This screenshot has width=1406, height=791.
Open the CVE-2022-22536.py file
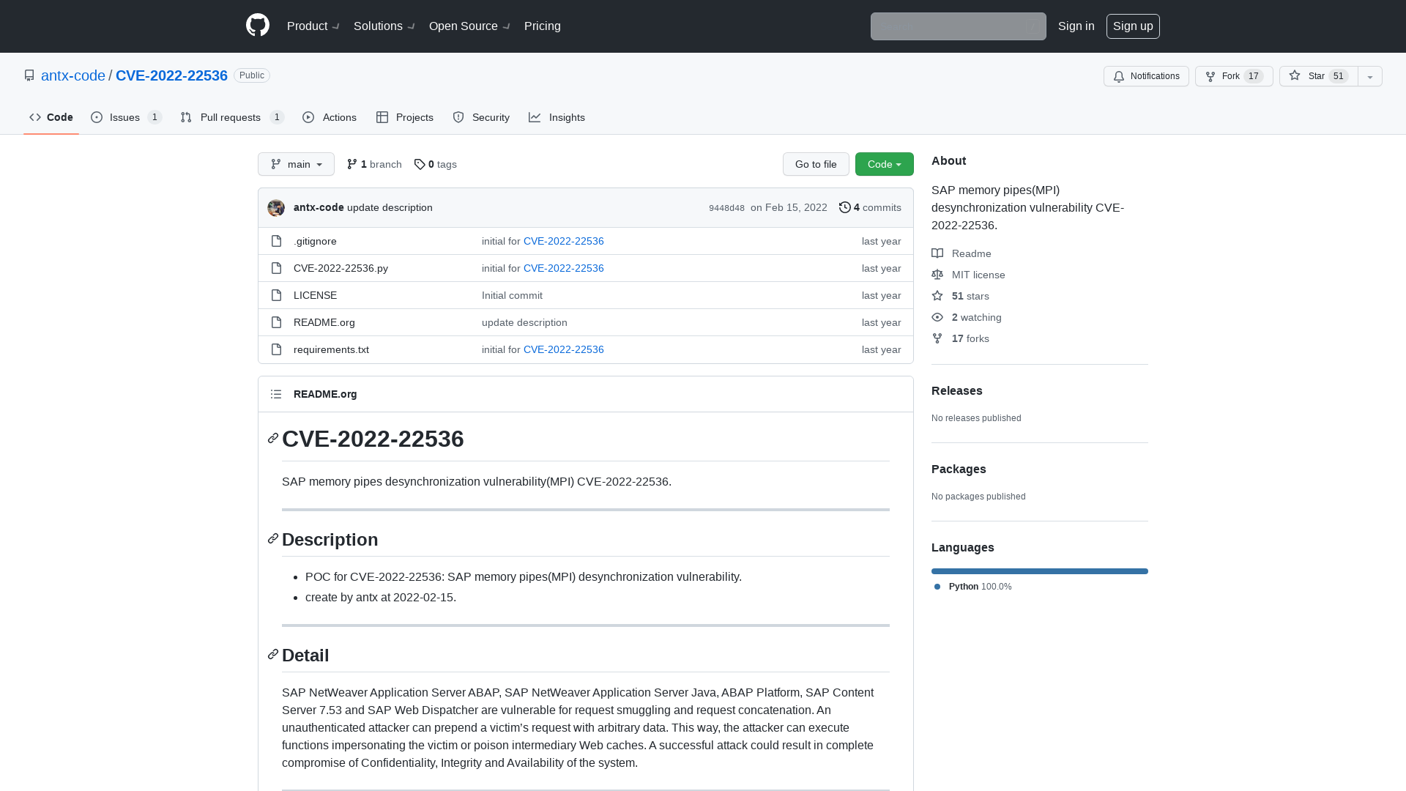tap(341, 268)
